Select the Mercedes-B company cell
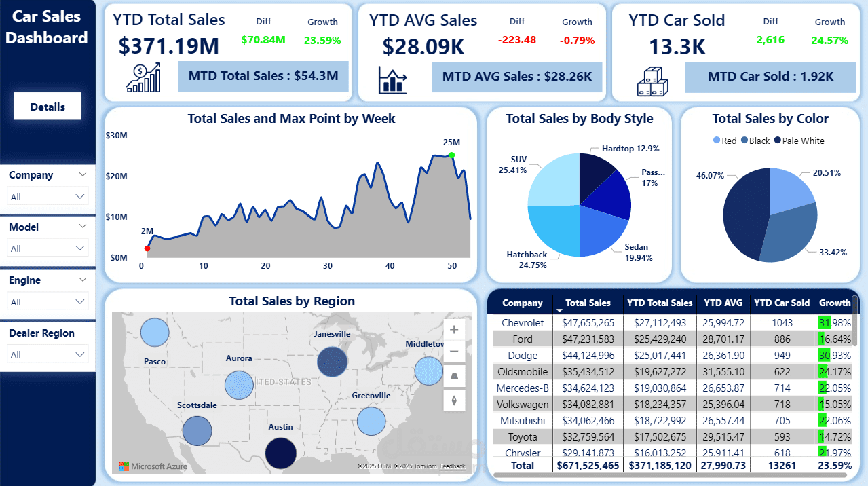 pos(523,388)
